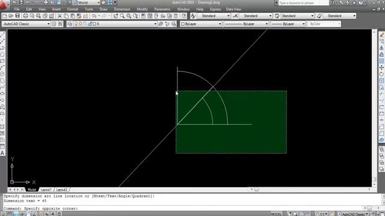Open the Dimension menu

tap(122, 10)
